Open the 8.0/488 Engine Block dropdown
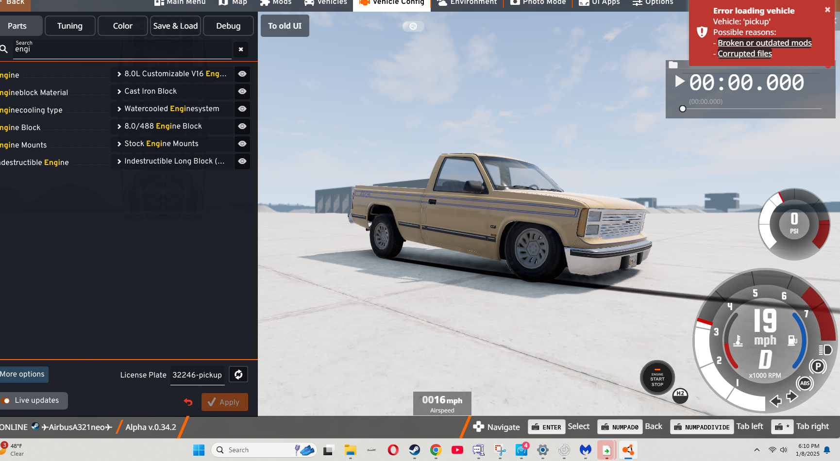 click(x=172, y=126)
